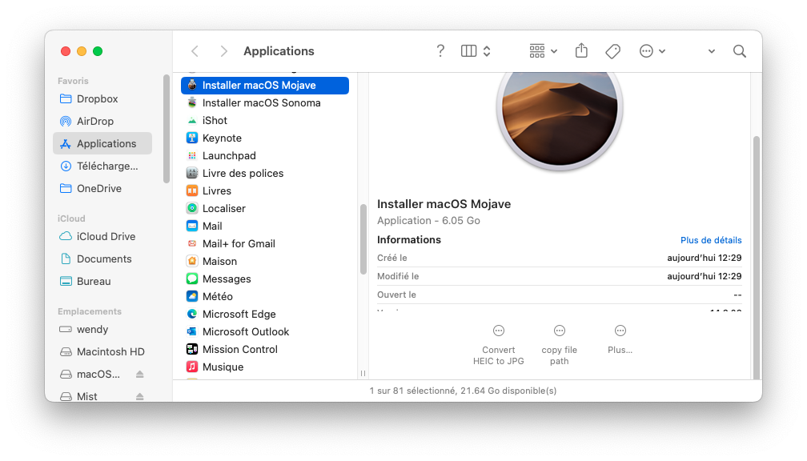This screenshot has height=461, width=807.
Task: Open Documents in the sidebar
Action: click(102, 259)
